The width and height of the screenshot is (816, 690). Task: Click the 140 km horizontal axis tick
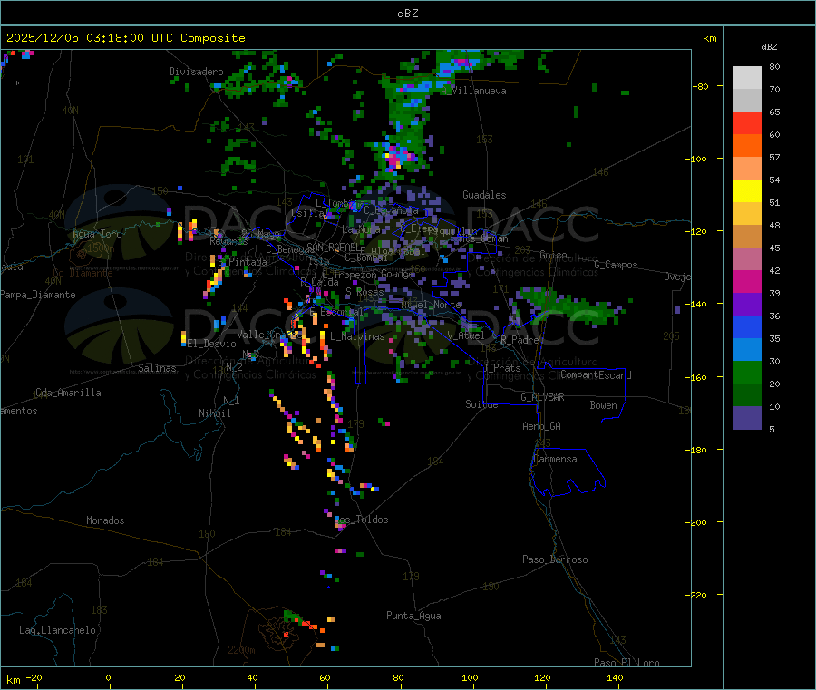coord(615,678)
